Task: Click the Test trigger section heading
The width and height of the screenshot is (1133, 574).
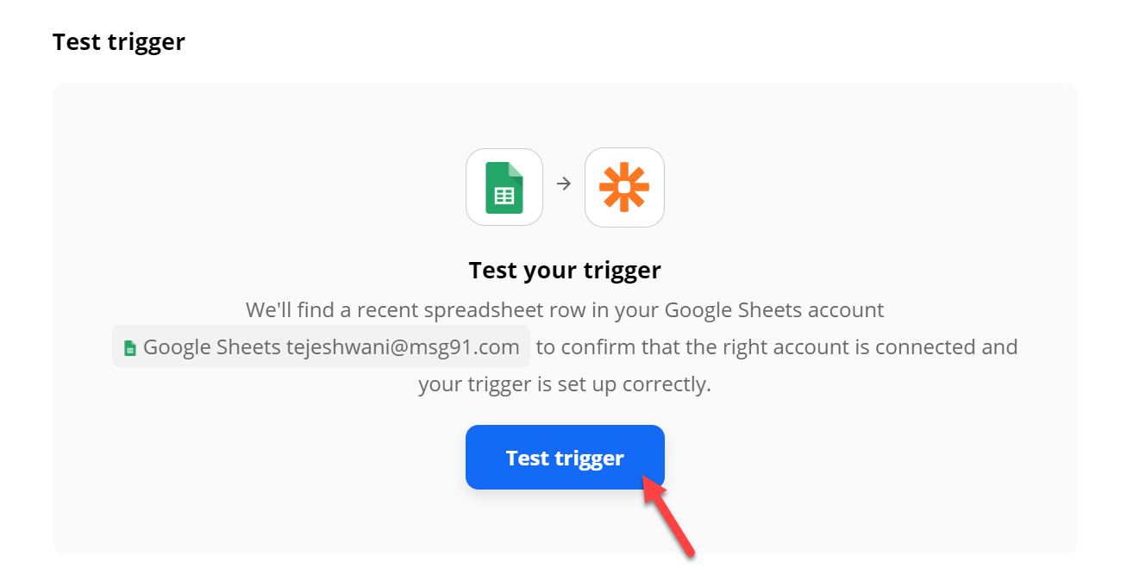Action: tap(119, 41)
